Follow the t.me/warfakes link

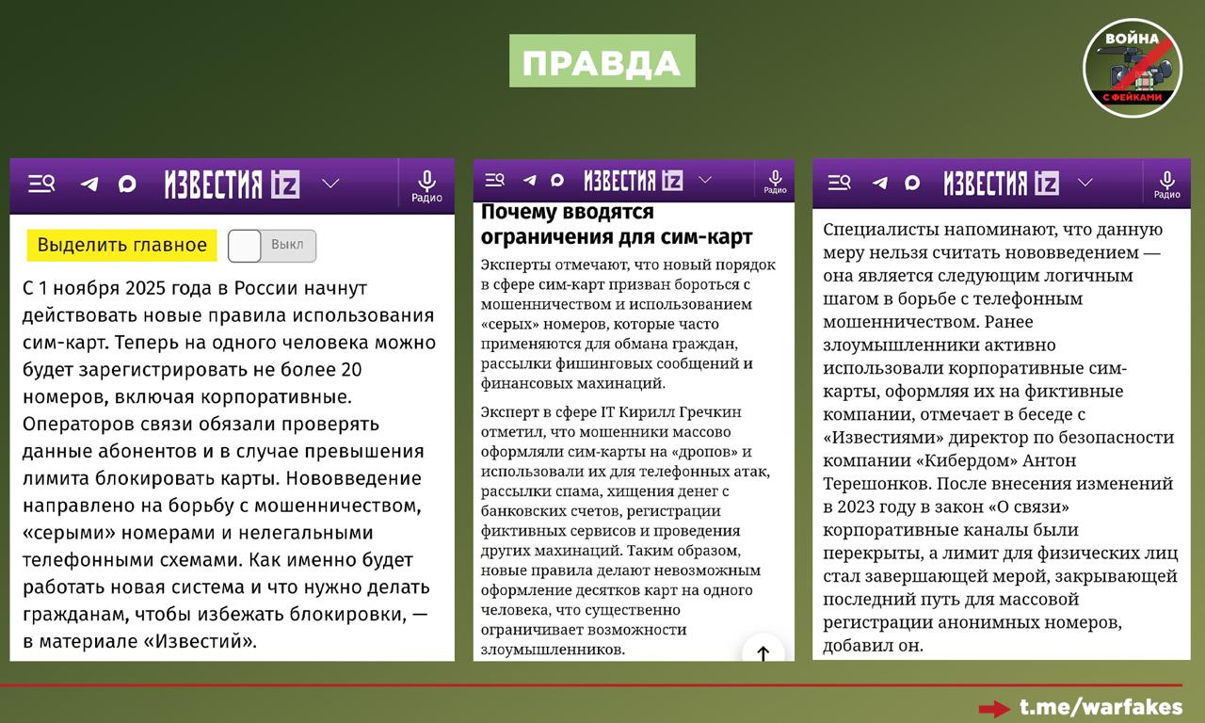tap(1100, 706)
